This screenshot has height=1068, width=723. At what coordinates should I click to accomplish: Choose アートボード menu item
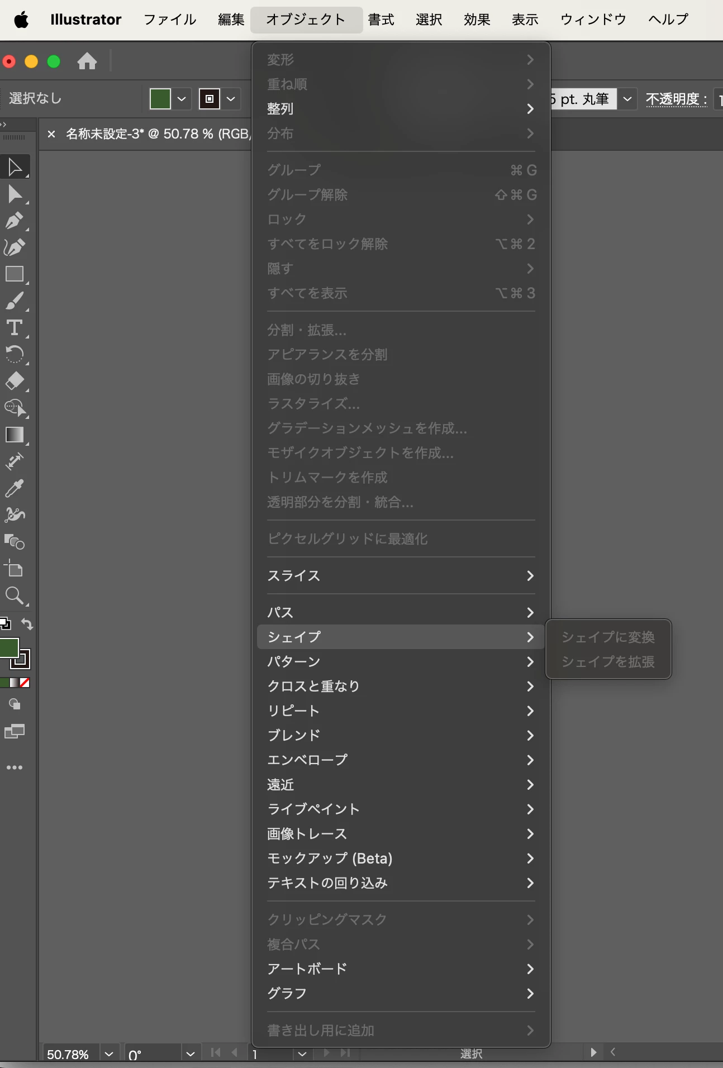click(x=401, y=969)
